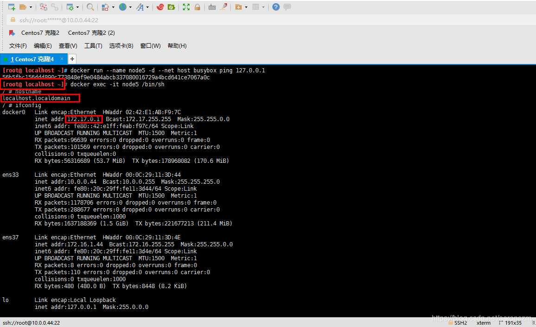The width and height of the screenshot is (536, 327).
Task: Click the new folder plus icon
Action: click(239, 7)
